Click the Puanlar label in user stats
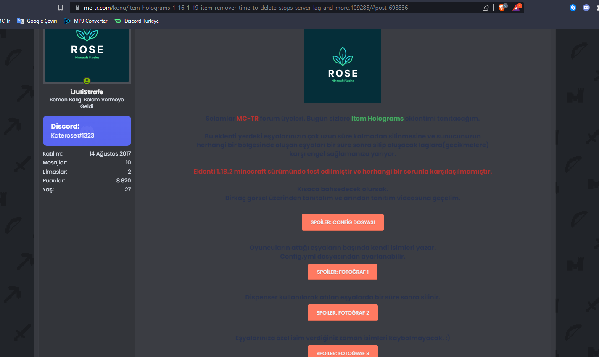The image size is (599, 357). point(54,181)
